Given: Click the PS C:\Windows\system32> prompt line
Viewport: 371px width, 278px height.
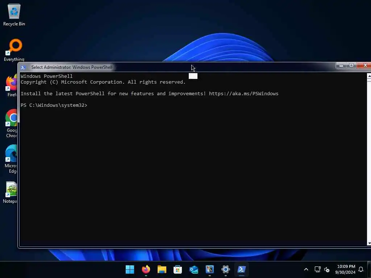Looking at the screenshot, I should click(x=54, y=105).
